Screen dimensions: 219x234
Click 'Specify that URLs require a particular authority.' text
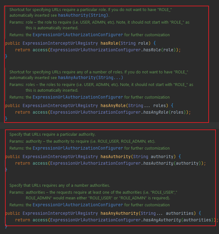(x=52, y=134)
